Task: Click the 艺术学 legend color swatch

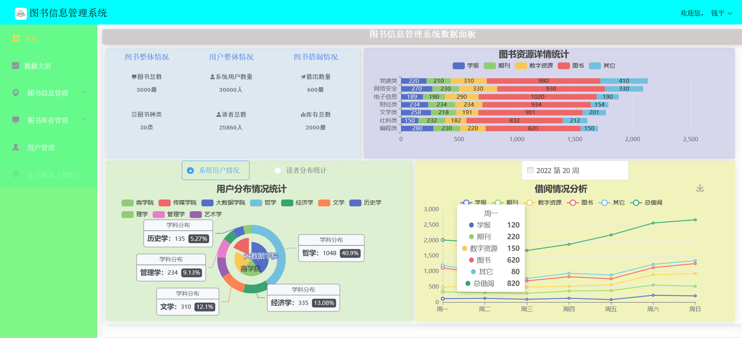Action: pyautogui.click(x=196, y=214)
